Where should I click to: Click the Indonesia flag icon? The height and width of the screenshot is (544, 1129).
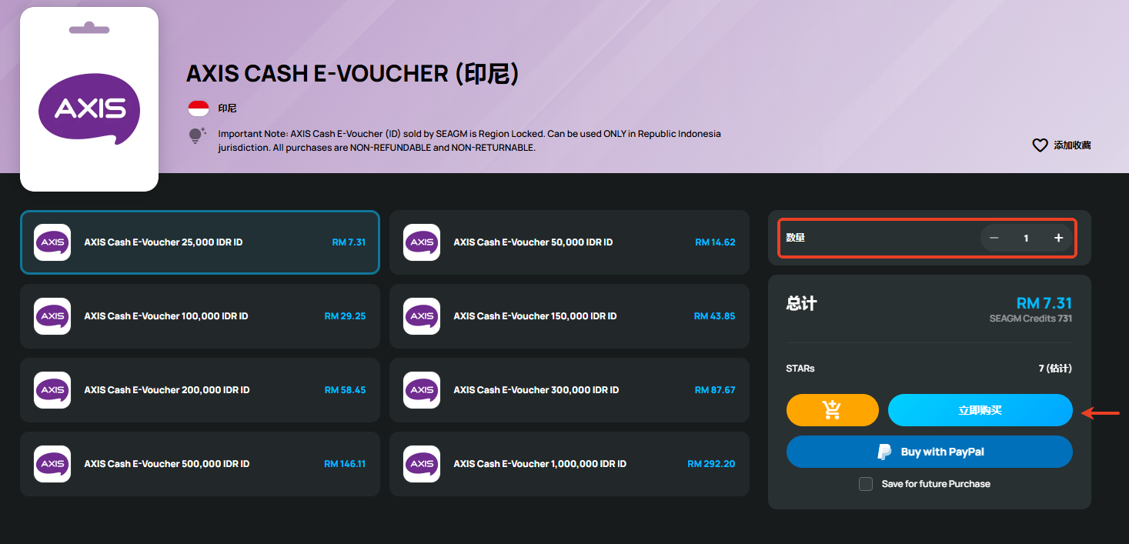tap(199, 108)
